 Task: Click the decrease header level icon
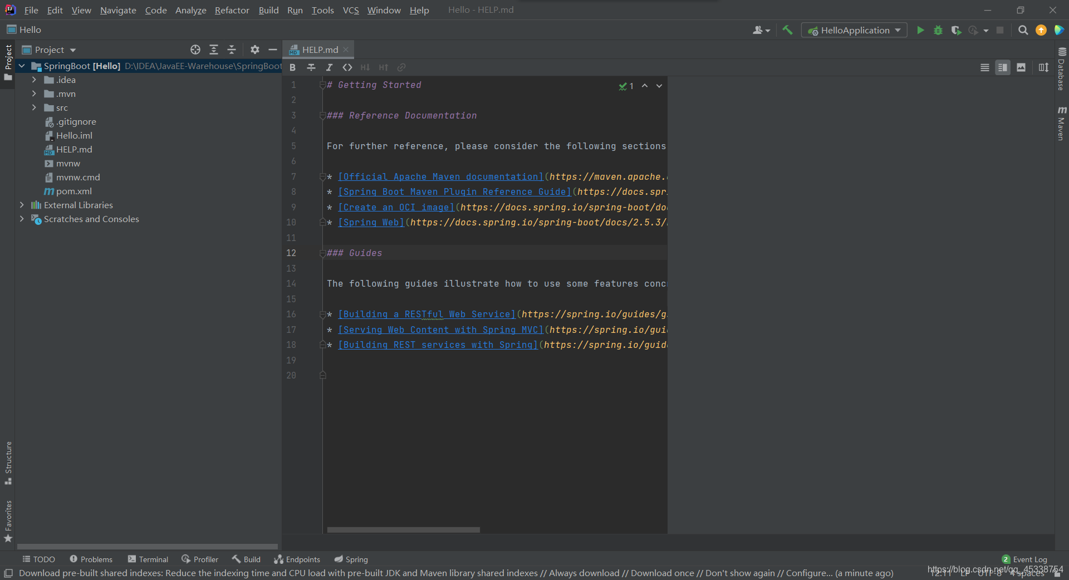tap(365, 67)
